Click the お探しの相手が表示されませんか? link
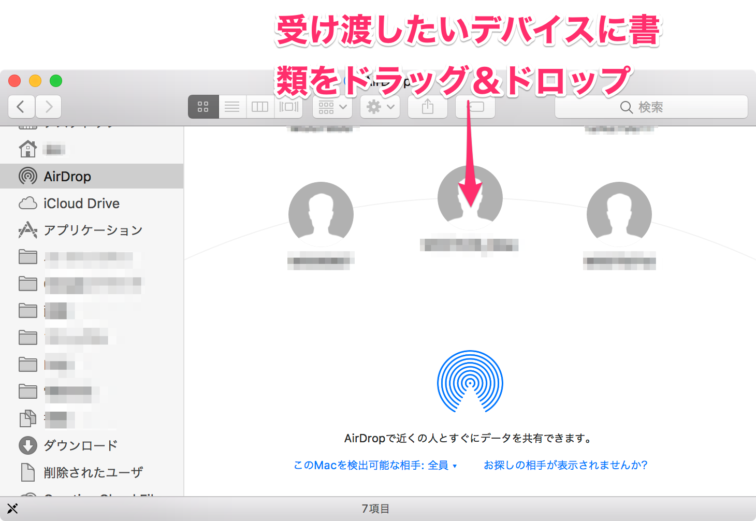 click(x=565, y=465)
